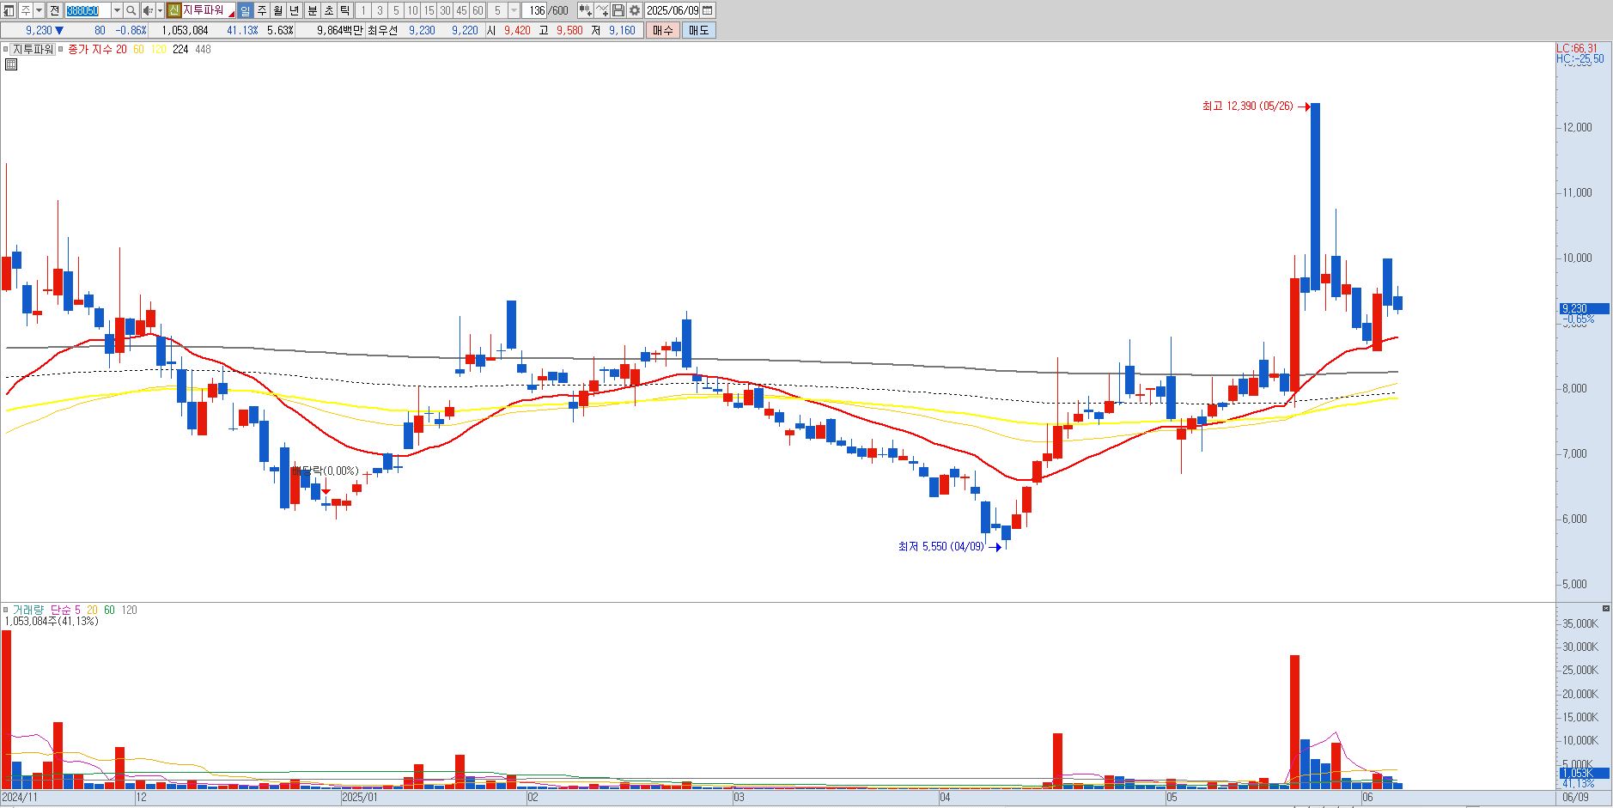Open chart settings gear icon
1613x808 pixels.
(x=635, y=10)
